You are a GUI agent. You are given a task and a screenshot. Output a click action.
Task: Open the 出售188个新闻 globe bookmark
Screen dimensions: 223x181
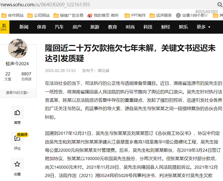192,15
